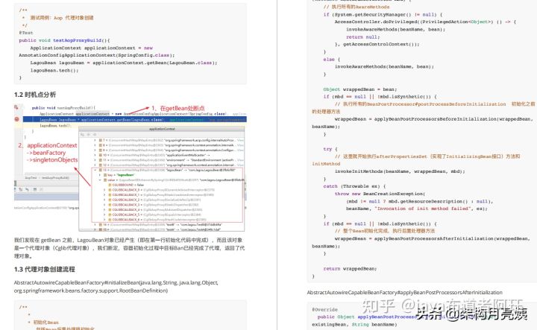Click the field icon of CGLIB$CALLBACK_1

(x=110, y=194)
